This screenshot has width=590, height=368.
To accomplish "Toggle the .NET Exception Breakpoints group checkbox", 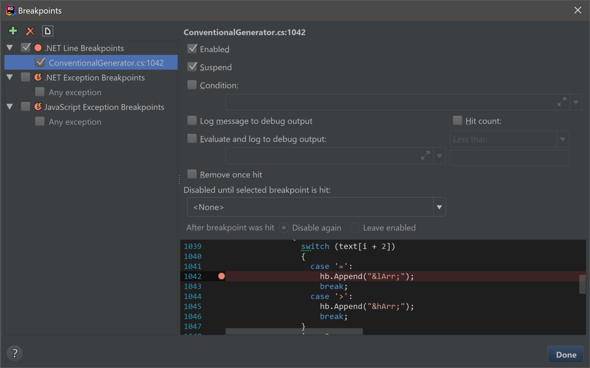I will point(26,77).
